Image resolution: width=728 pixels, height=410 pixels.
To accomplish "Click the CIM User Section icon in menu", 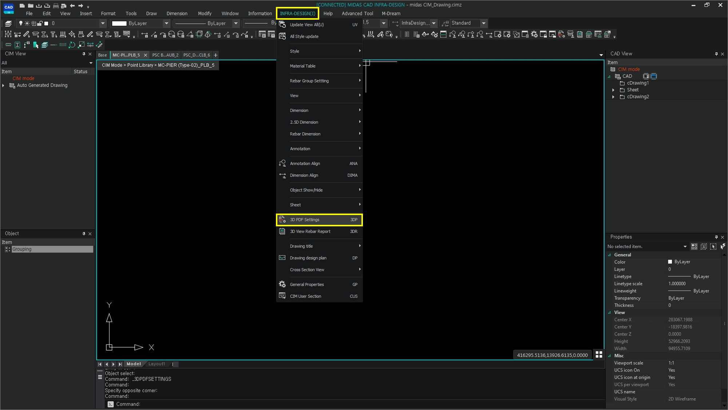I will (282, 296).
